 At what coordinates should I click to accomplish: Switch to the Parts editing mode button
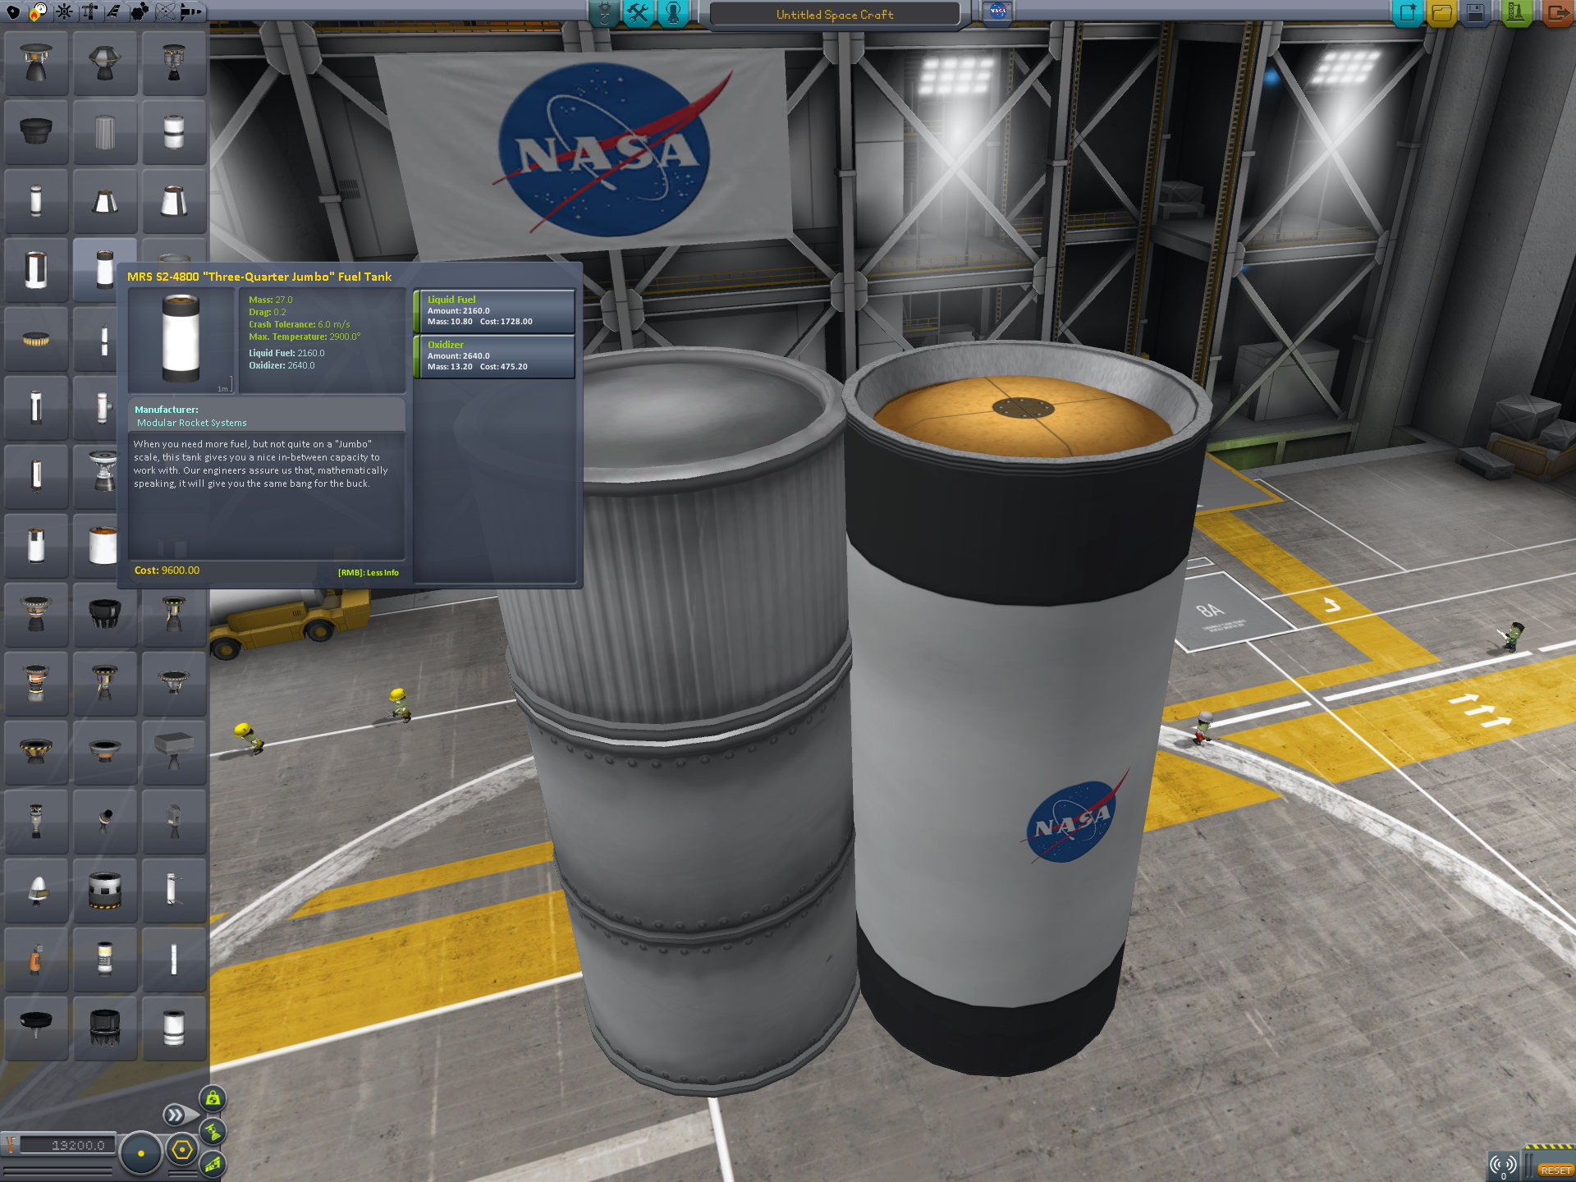(x=604, y=13)
